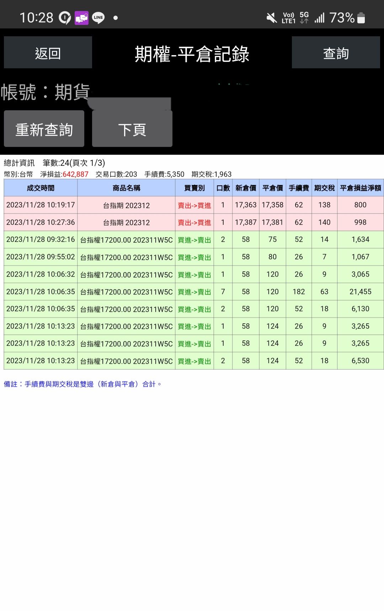Go to next page with 下頁

pos(132,129)
